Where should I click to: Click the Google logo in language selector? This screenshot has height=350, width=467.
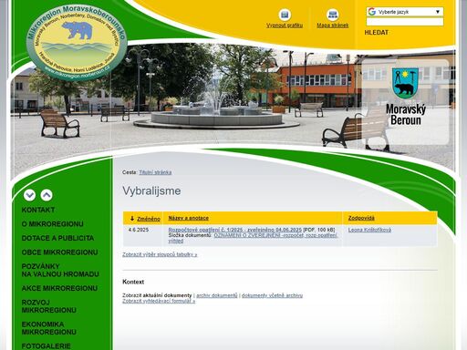point(371,12)
